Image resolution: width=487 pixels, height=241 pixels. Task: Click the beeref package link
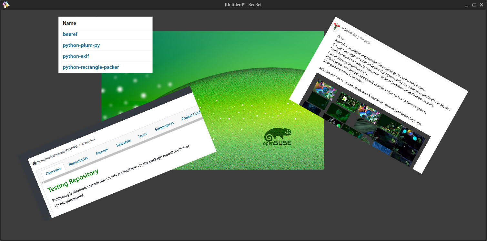click(x=70, y=34)
